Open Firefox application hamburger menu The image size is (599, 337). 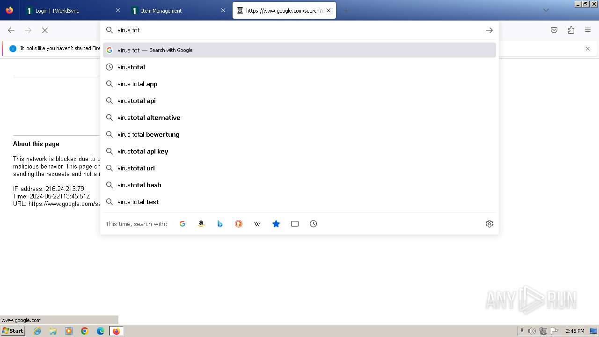[x=588, y=30]
